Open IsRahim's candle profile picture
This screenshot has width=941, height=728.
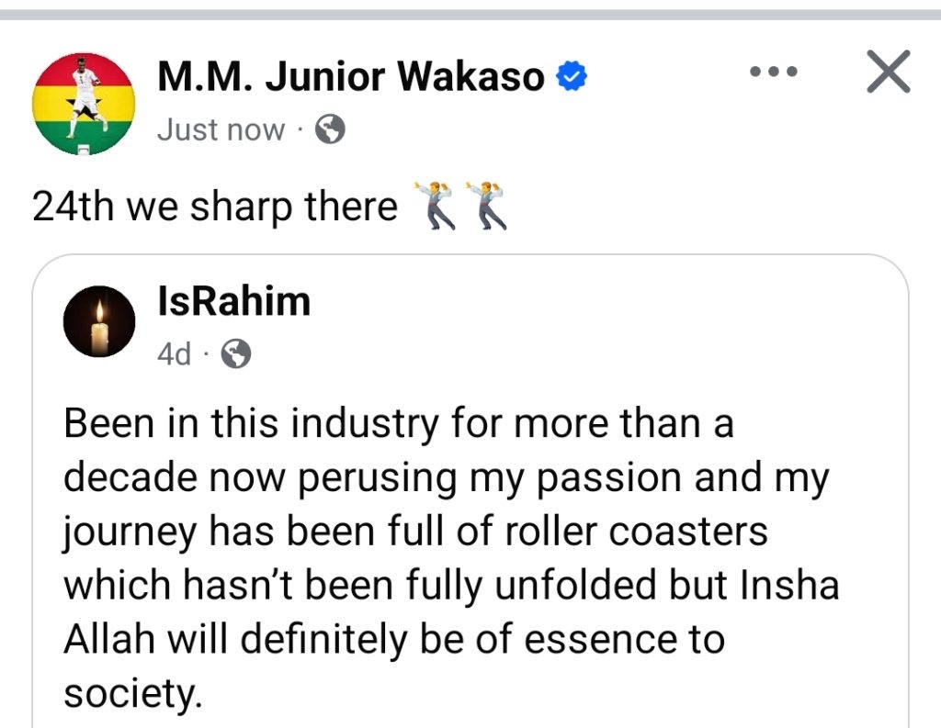point(99,321)
